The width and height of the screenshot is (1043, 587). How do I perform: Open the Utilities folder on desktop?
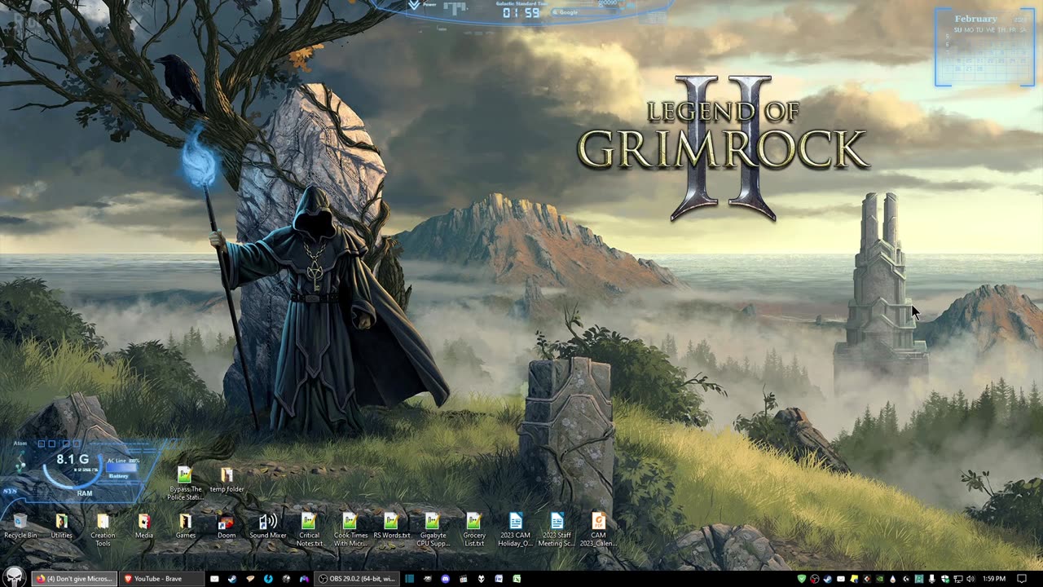click(x=61, y=526)
